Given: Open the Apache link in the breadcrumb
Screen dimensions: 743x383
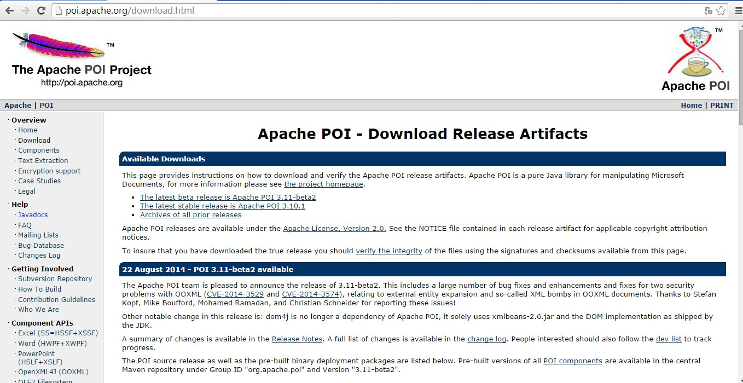Looking at the screenshot, I should tap(18, 105).
